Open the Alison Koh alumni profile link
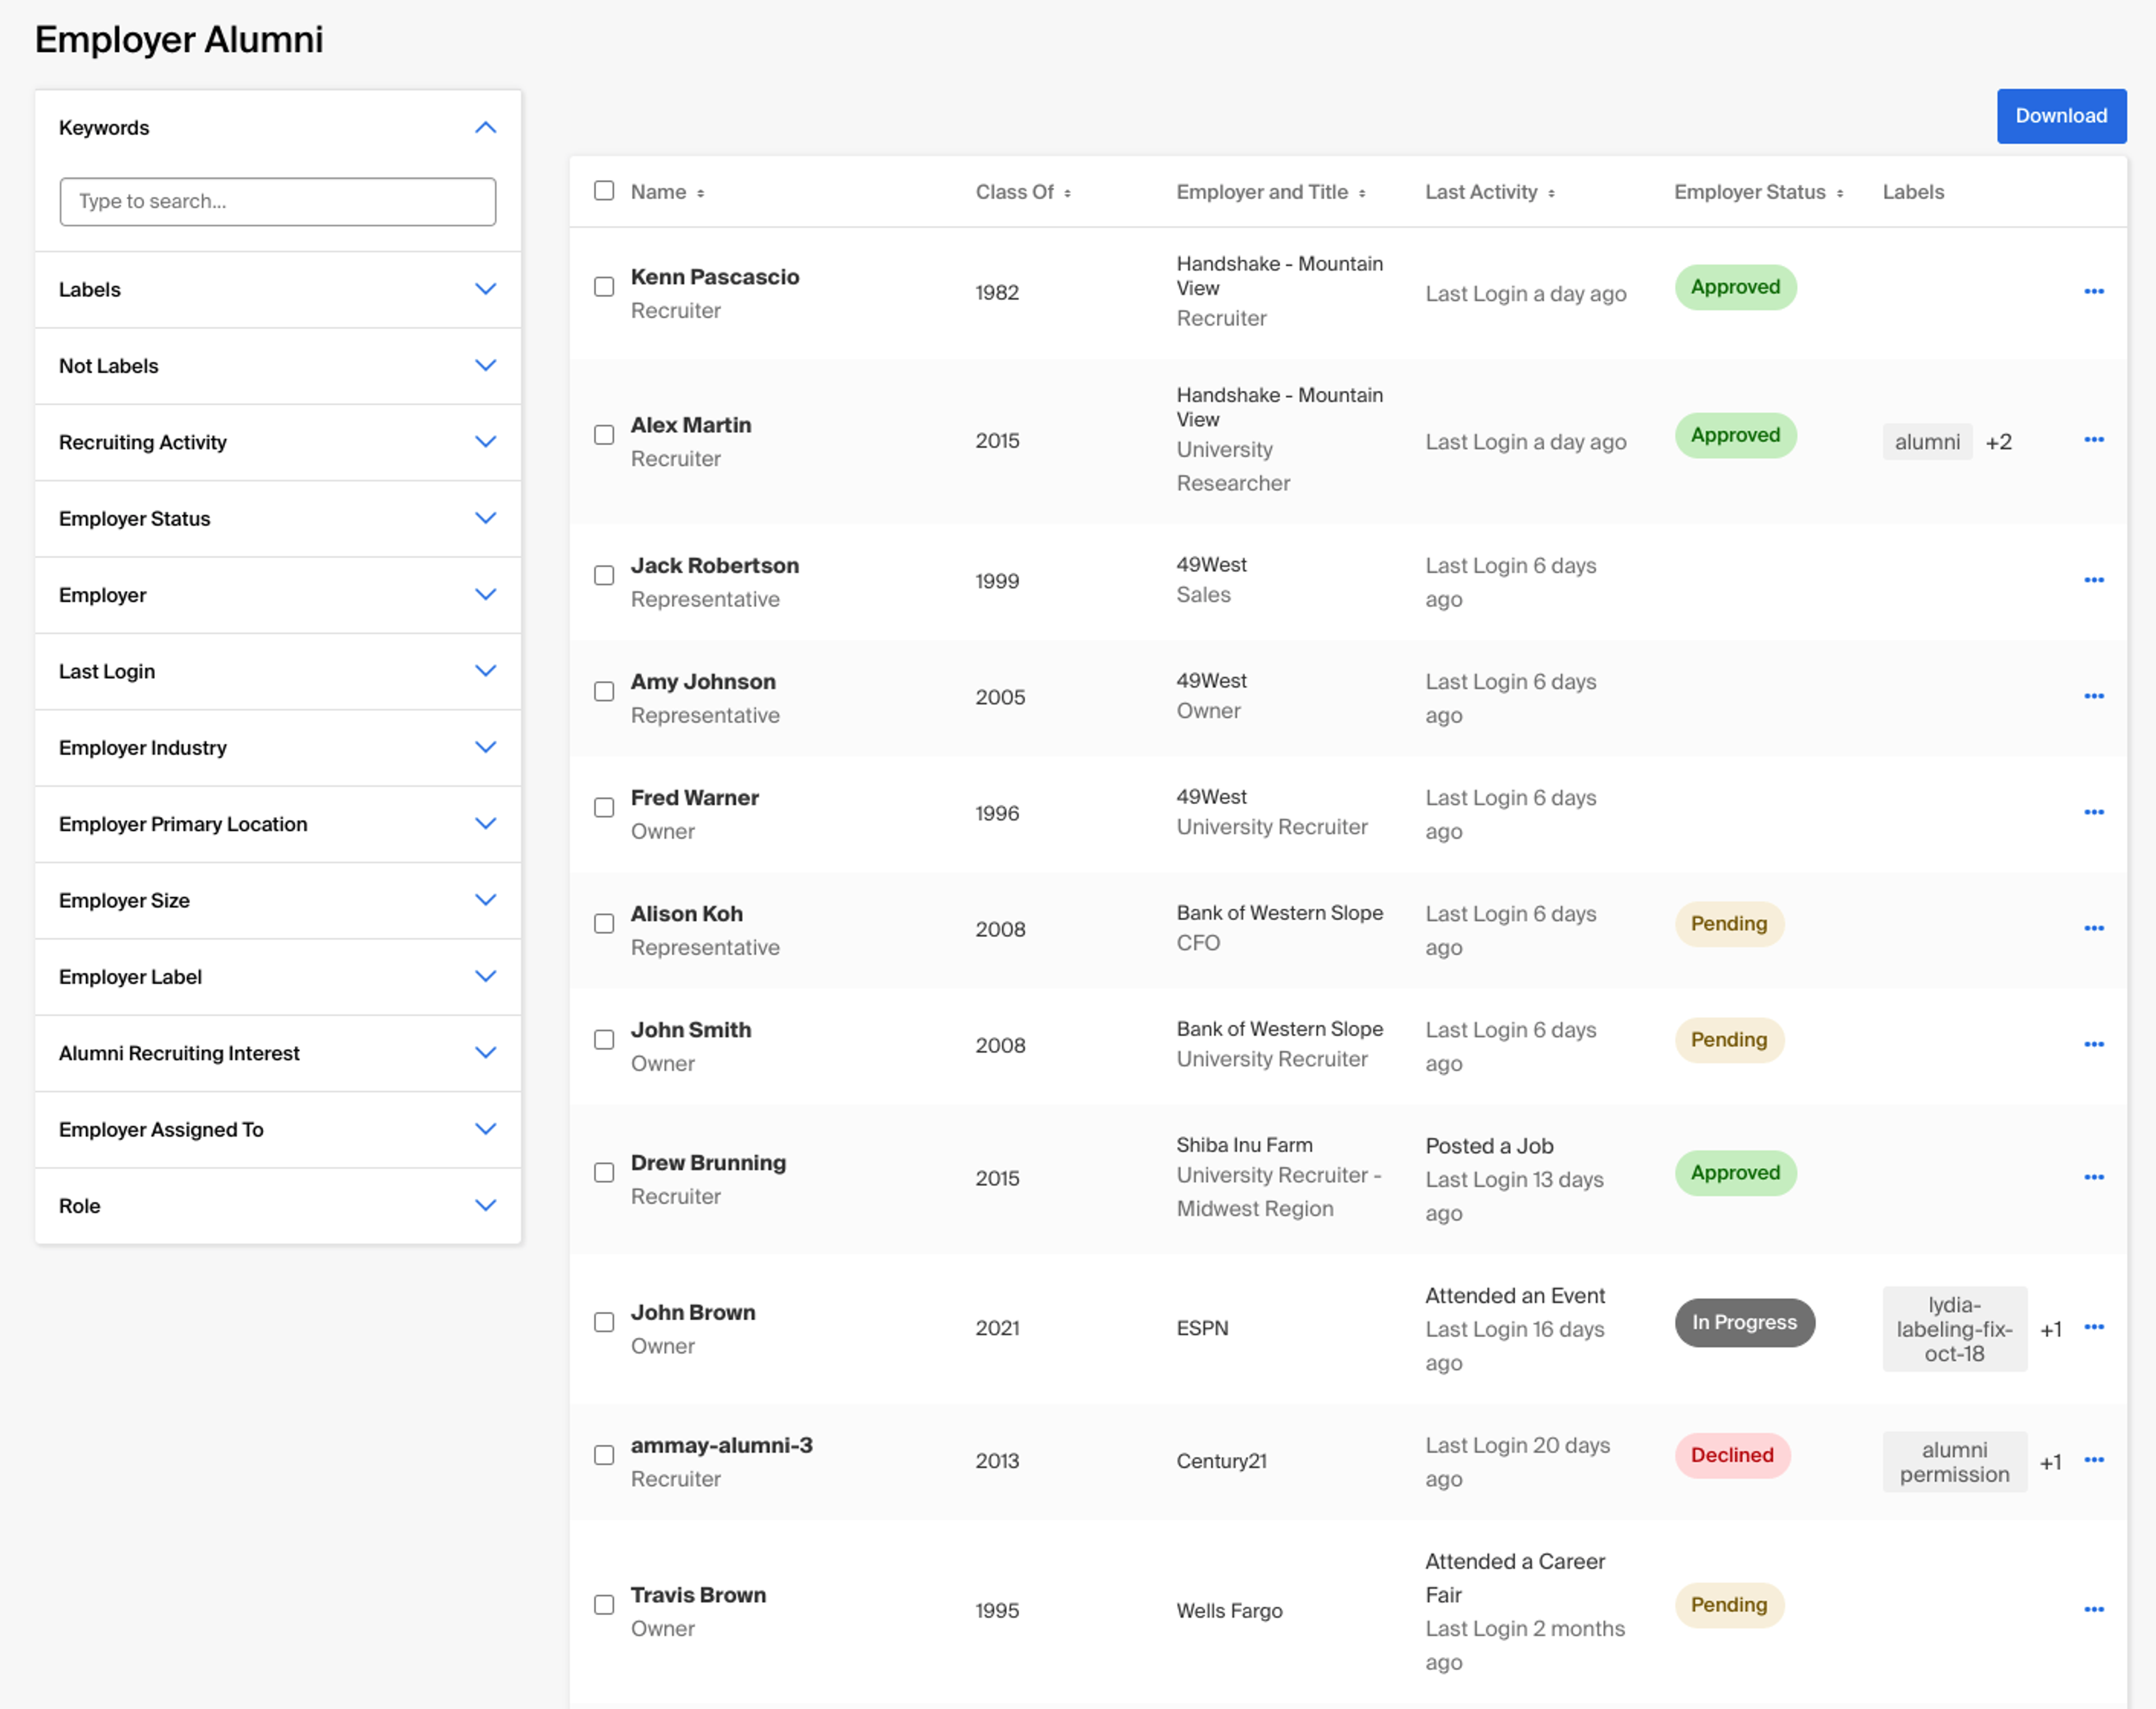Screen dimensions: 2156x1709 (686, 914)
